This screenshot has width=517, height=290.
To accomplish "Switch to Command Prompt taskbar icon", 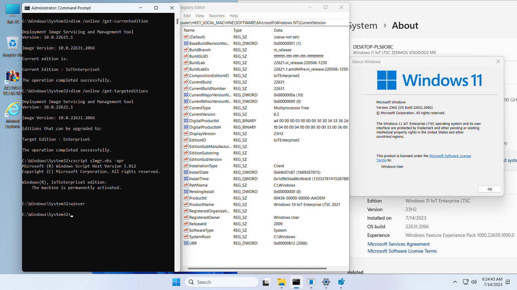I will click(x=296, y=282).
